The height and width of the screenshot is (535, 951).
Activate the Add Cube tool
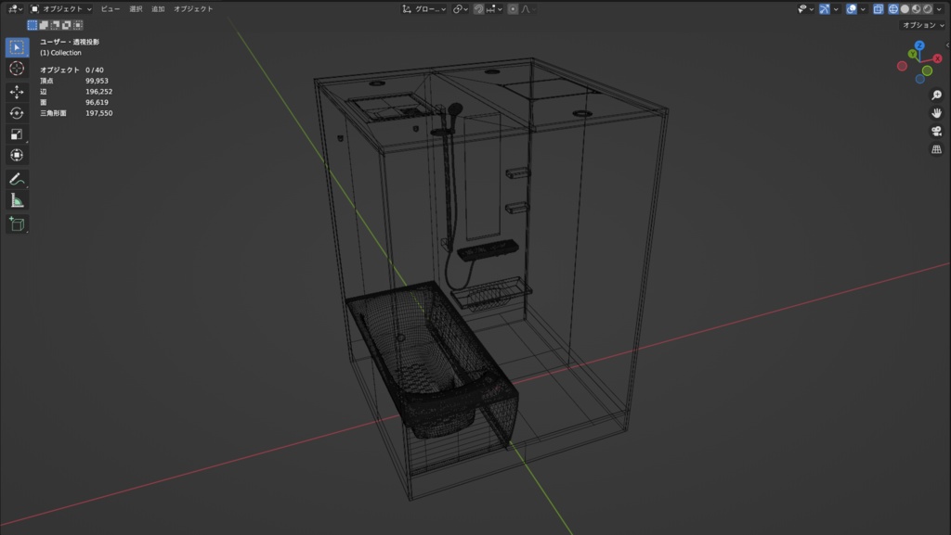(17, 224)
